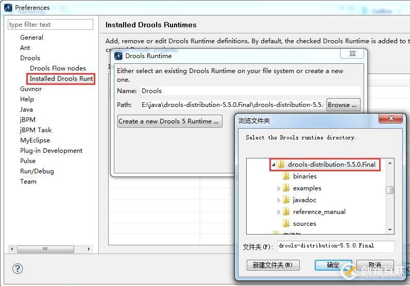Open Team preferences
The image size is (410, 286).
pyautogui.click(x=28, y=182)
